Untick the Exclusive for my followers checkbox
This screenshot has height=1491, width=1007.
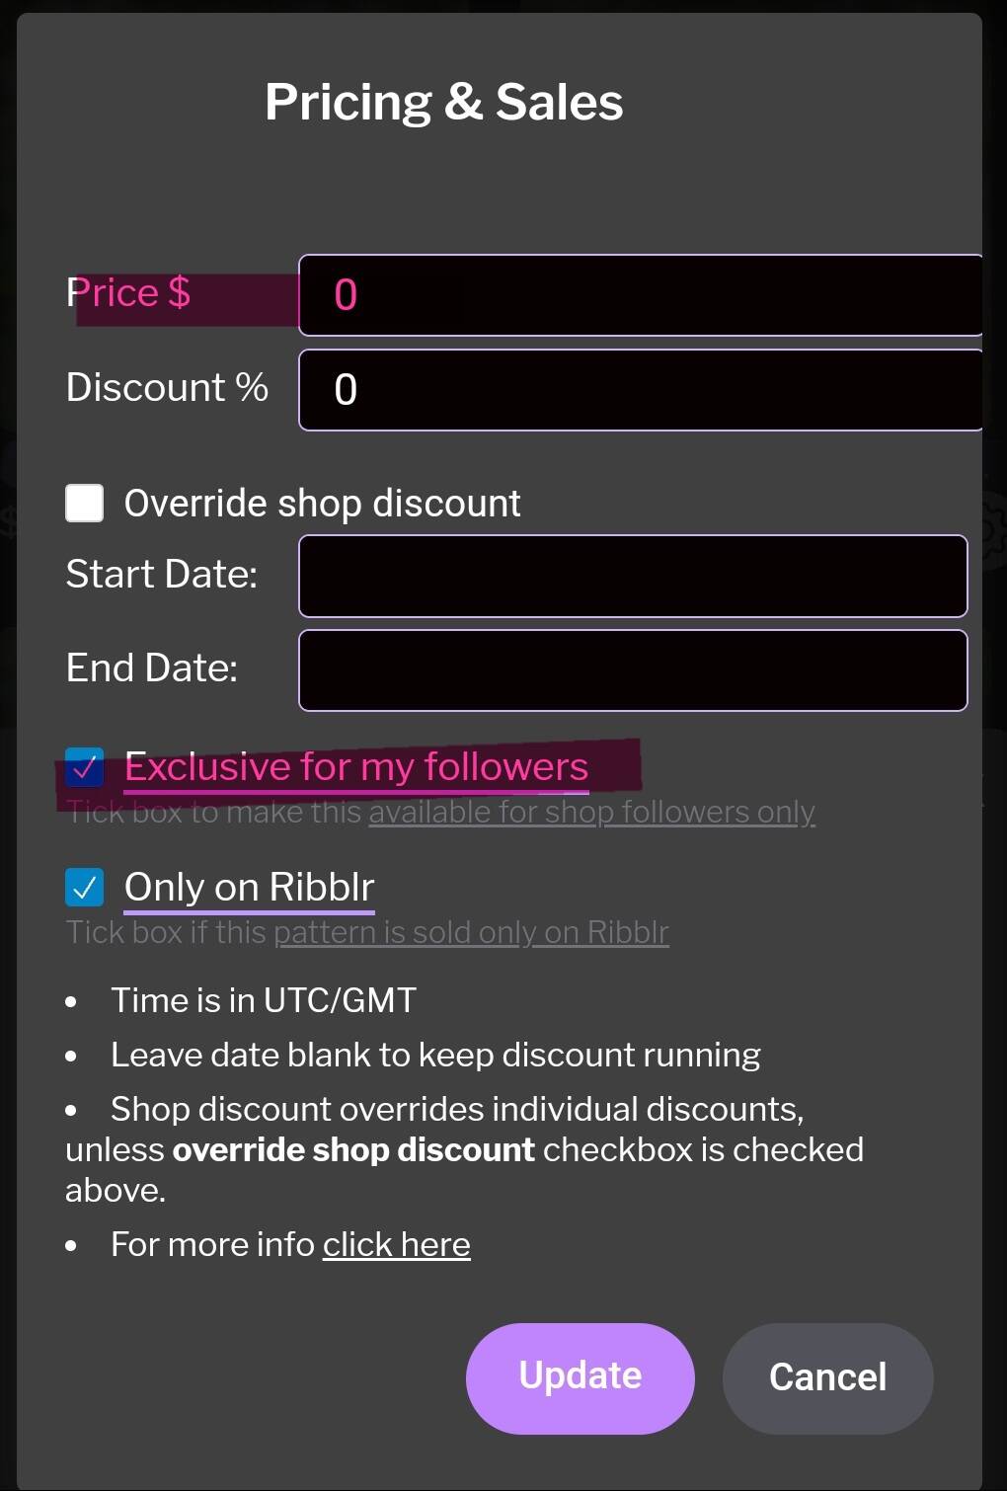pos(85,767)
